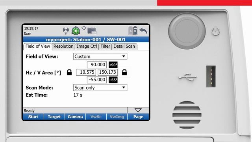
Task: Tap the VwSc softkey
Action: click(x=96, y=117)
